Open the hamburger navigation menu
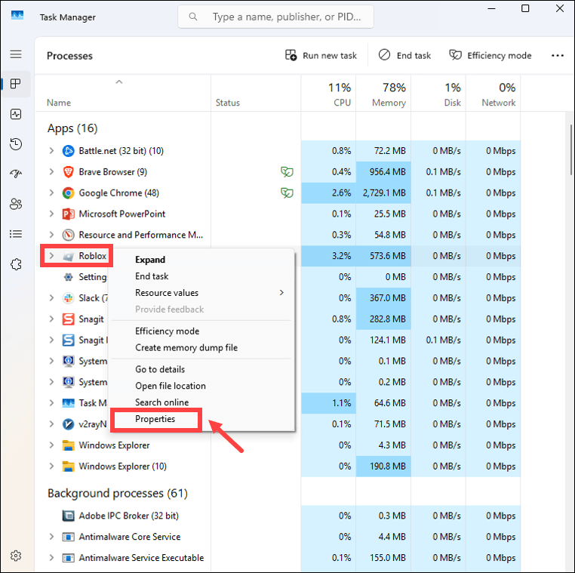This screenshot has height=573, width=575. 16,54
